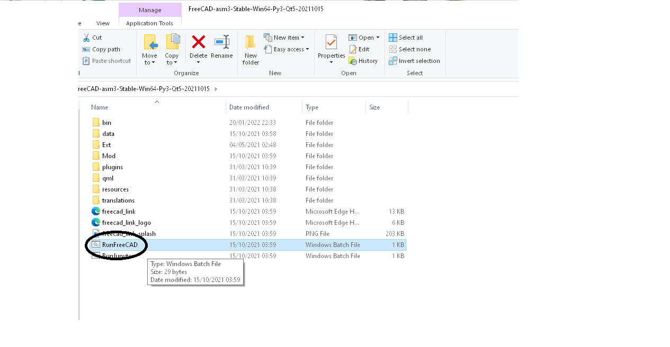Click the bin folder icon

point(96,122)
